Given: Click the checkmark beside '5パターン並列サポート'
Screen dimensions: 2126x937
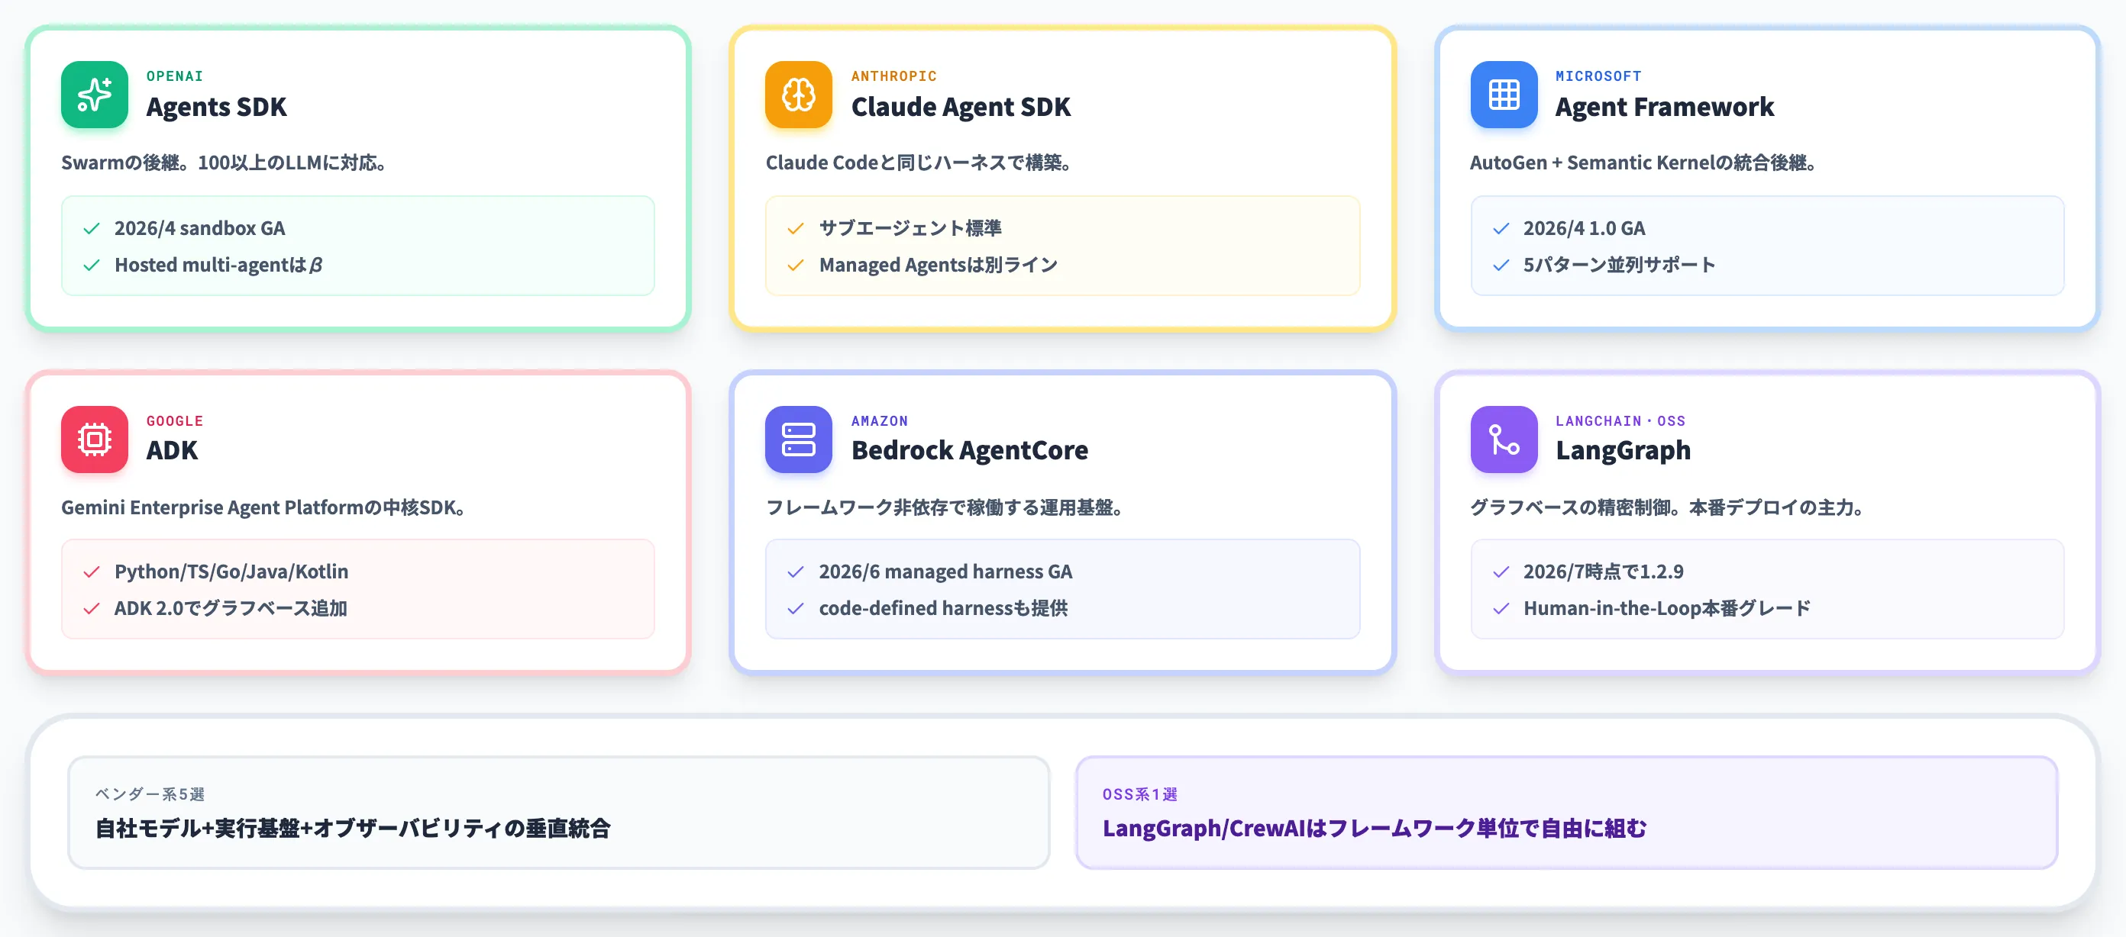Looking at the screenshot, I should pyautogui.click(x=1501, y=265).
